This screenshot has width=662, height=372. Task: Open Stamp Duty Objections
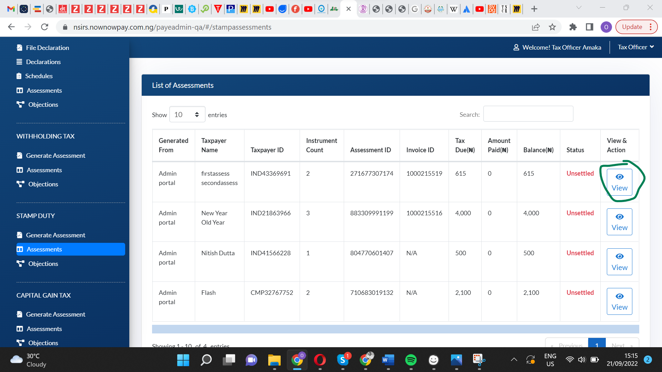[37, 263]
